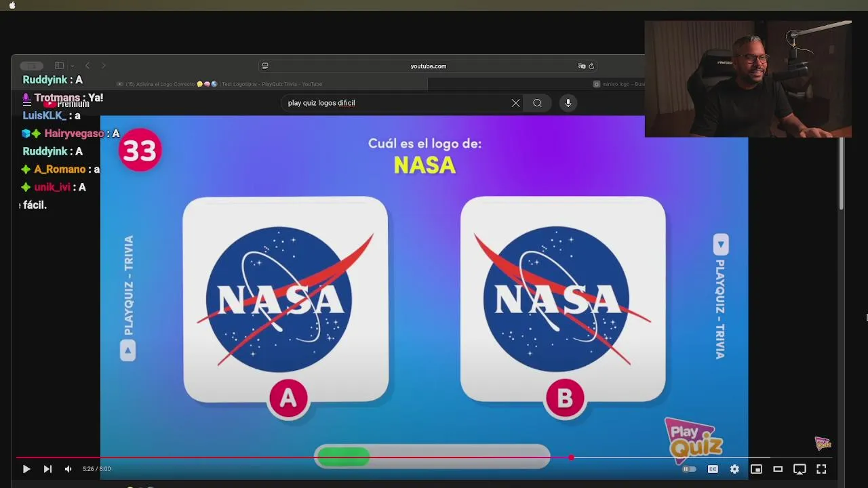Image resolution: width=868 pixels, height=488 pixels.
Task: Switch to theater mode
Action: coord(778,469)
